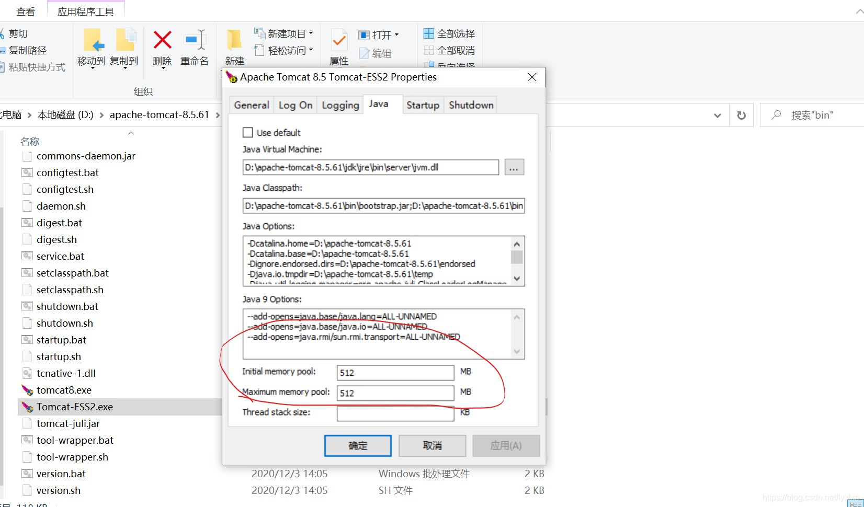Switch to the Logging tab

click(340, 105)
